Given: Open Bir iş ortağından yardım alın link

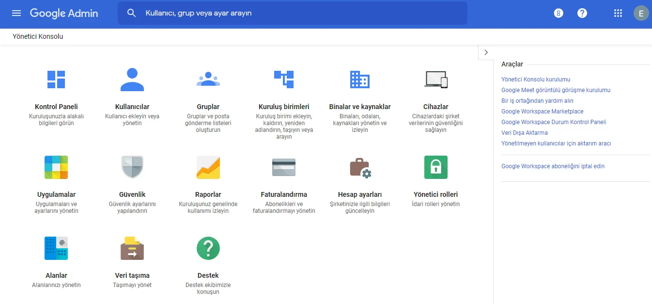Looking at the screenshot, I should 537,100.
